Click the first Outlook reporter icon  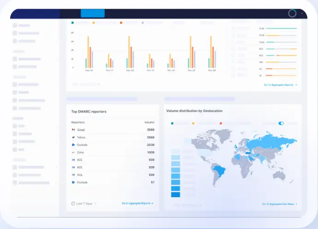pyautogui.click(x=73, y=145)
